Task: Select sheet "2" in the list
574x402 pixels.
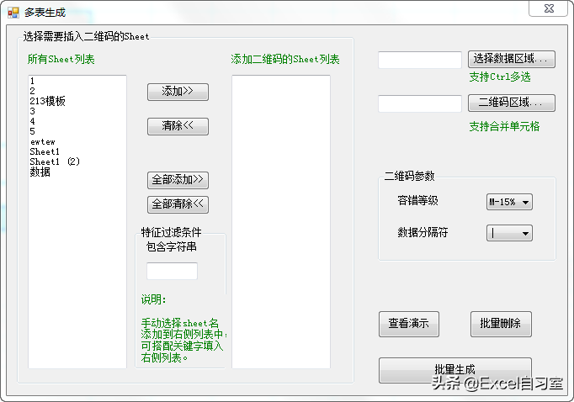Action: [77, 91]
